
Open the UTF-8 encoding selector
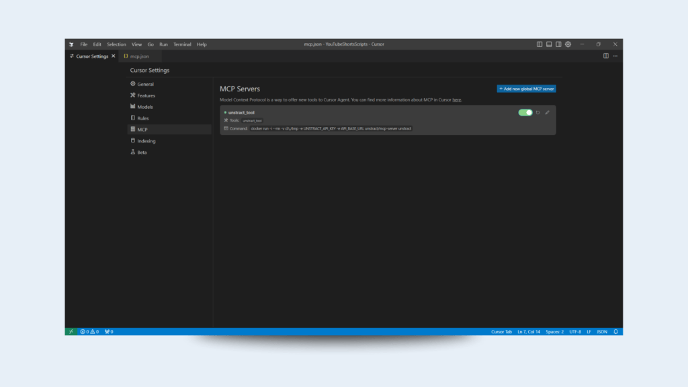click(575, 331)
